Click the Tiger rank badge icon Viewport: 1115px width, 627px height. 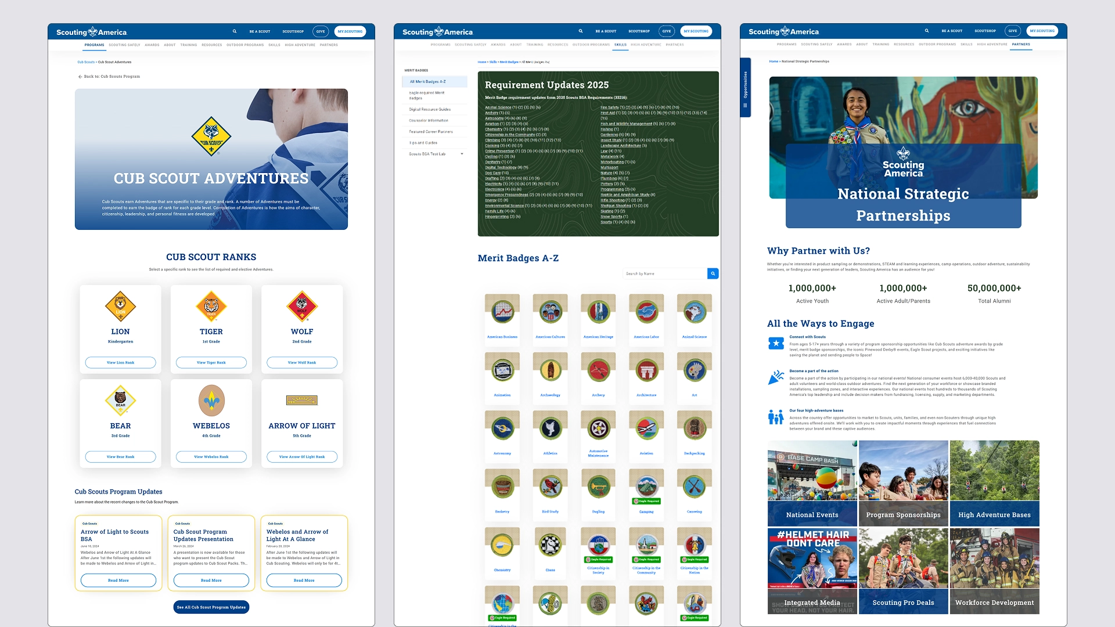[x=211, y=307]
